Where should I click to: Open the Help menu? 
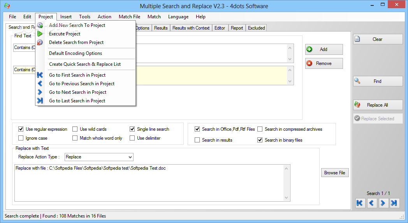coord(200,17)
